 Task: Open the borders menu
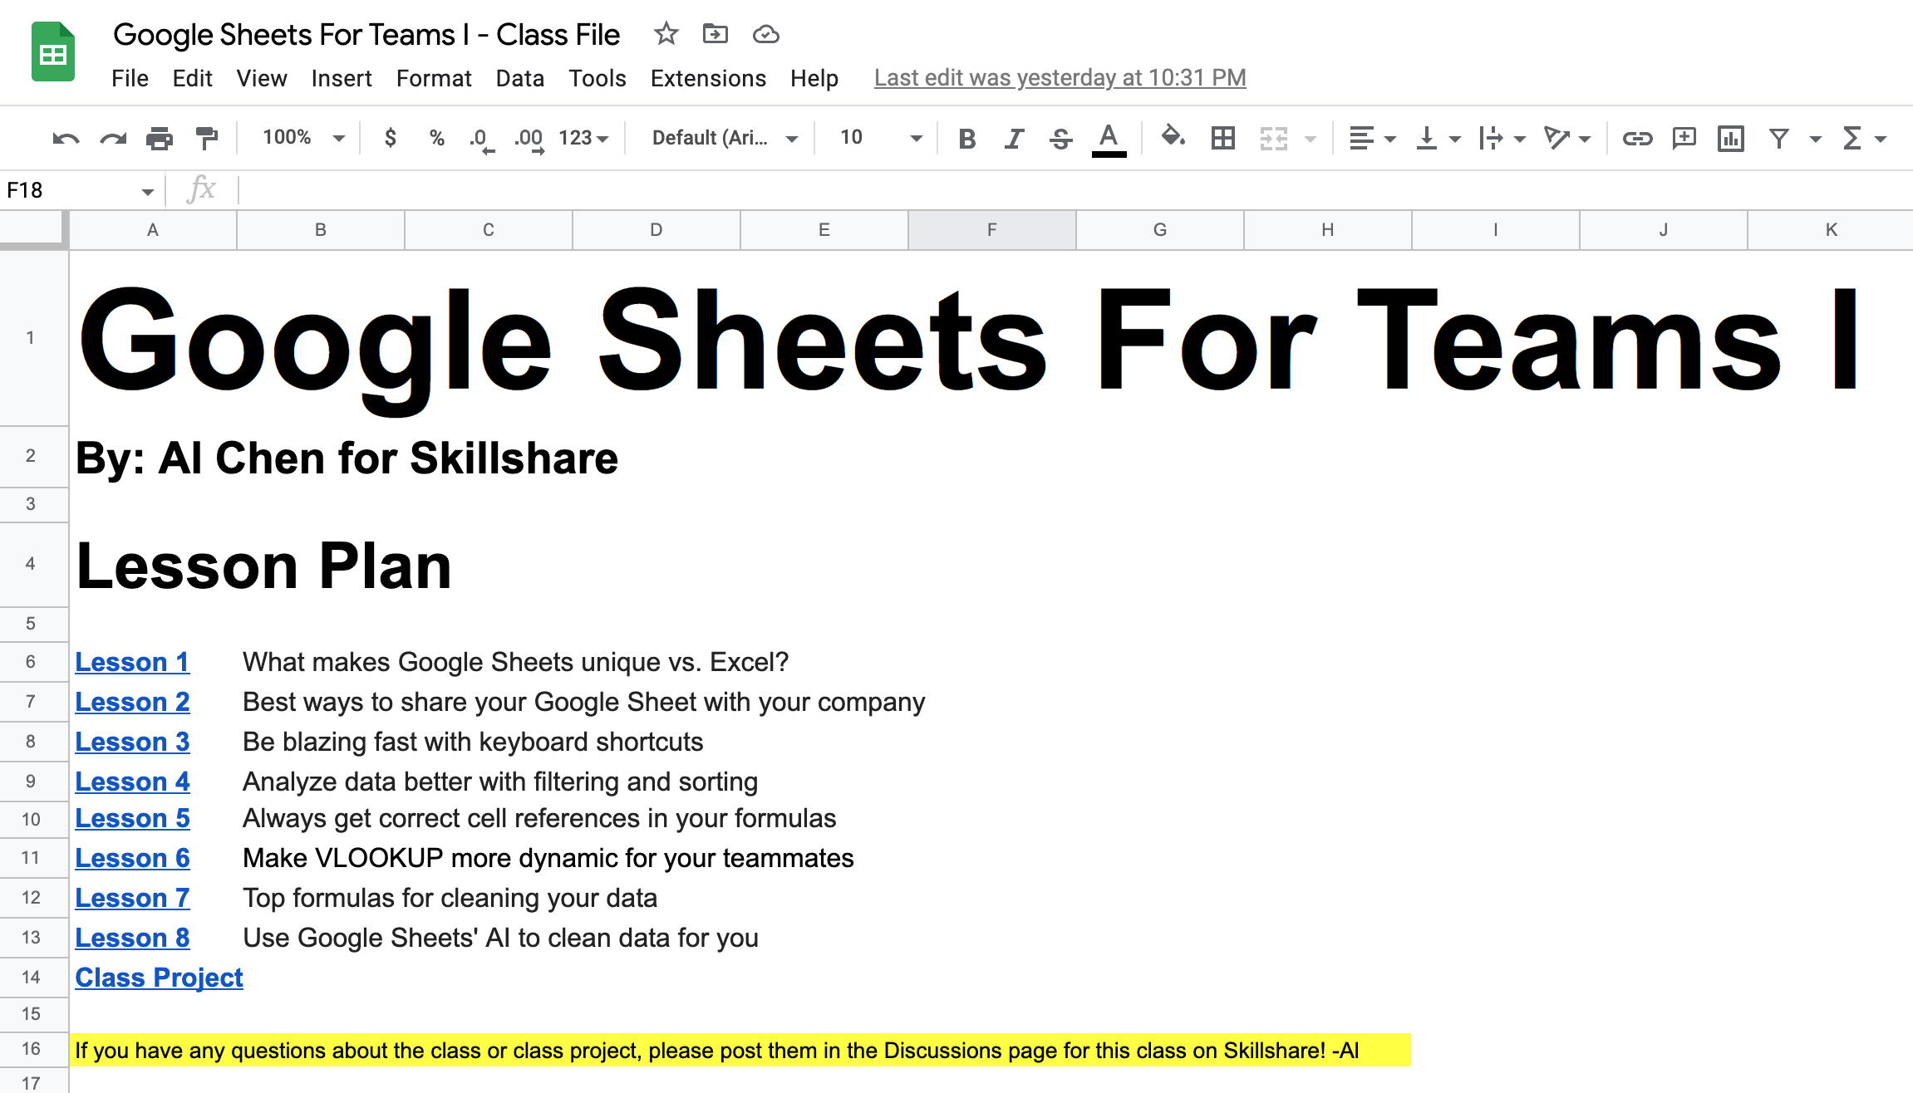[1222, 138]
